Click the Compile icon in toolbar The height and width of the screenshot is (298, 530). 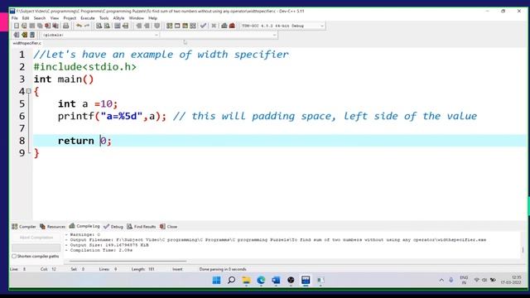(169, 26)
